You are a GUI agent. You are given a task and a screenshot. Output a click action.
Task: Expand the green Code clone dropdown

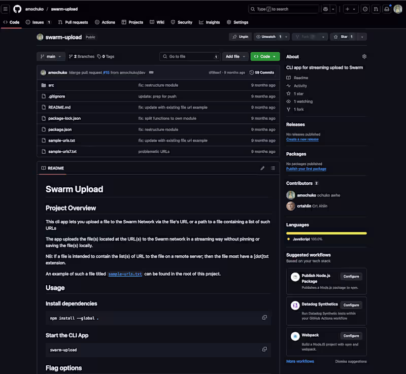pos(264,56)
